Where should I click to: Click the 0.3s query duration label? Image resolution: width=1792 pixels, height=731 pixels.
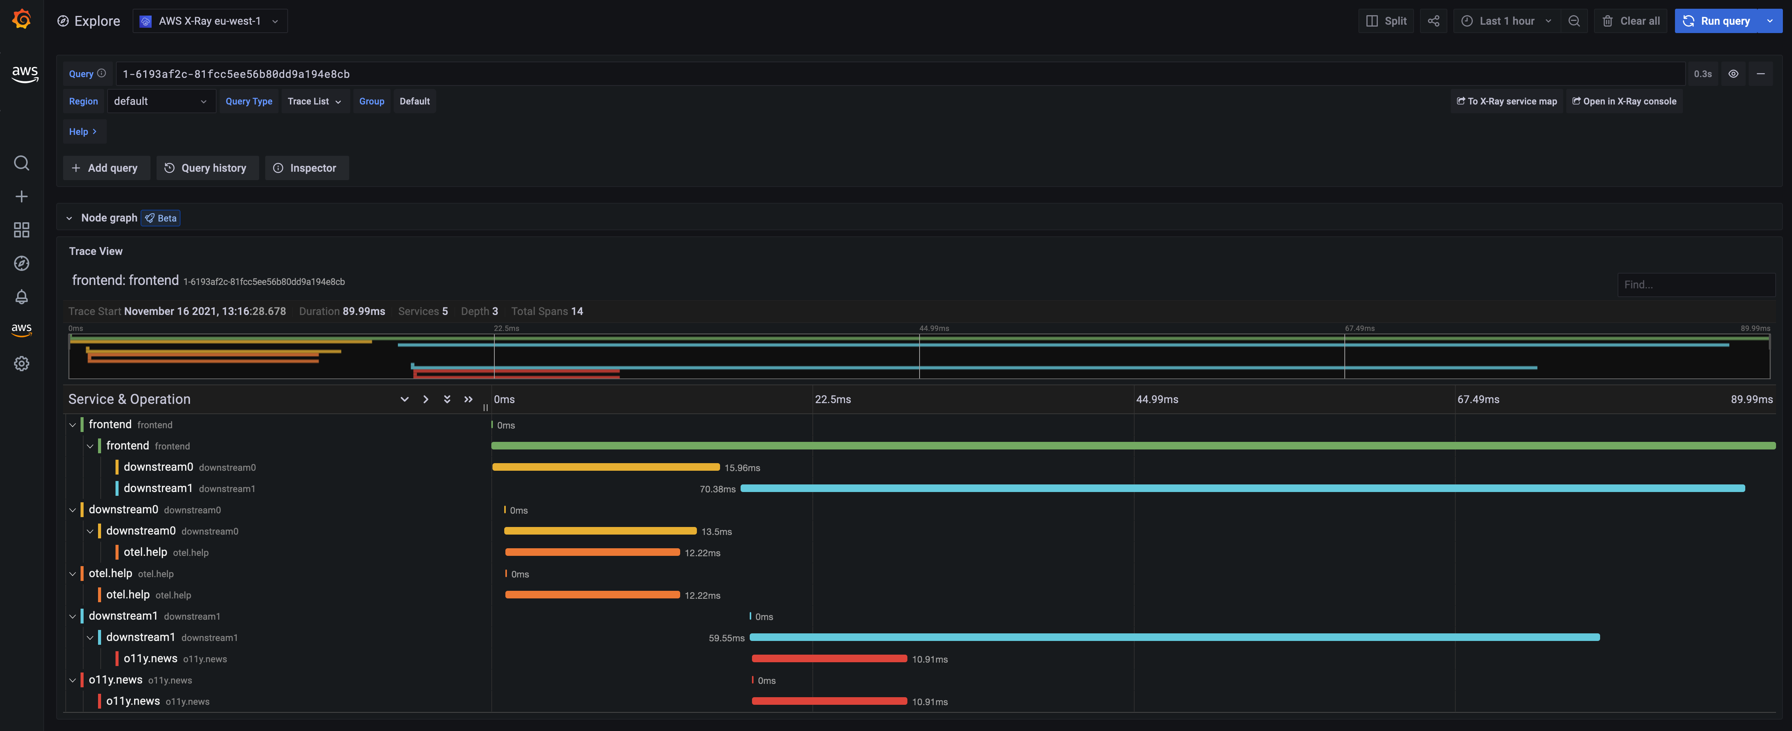coord(1702,74)
